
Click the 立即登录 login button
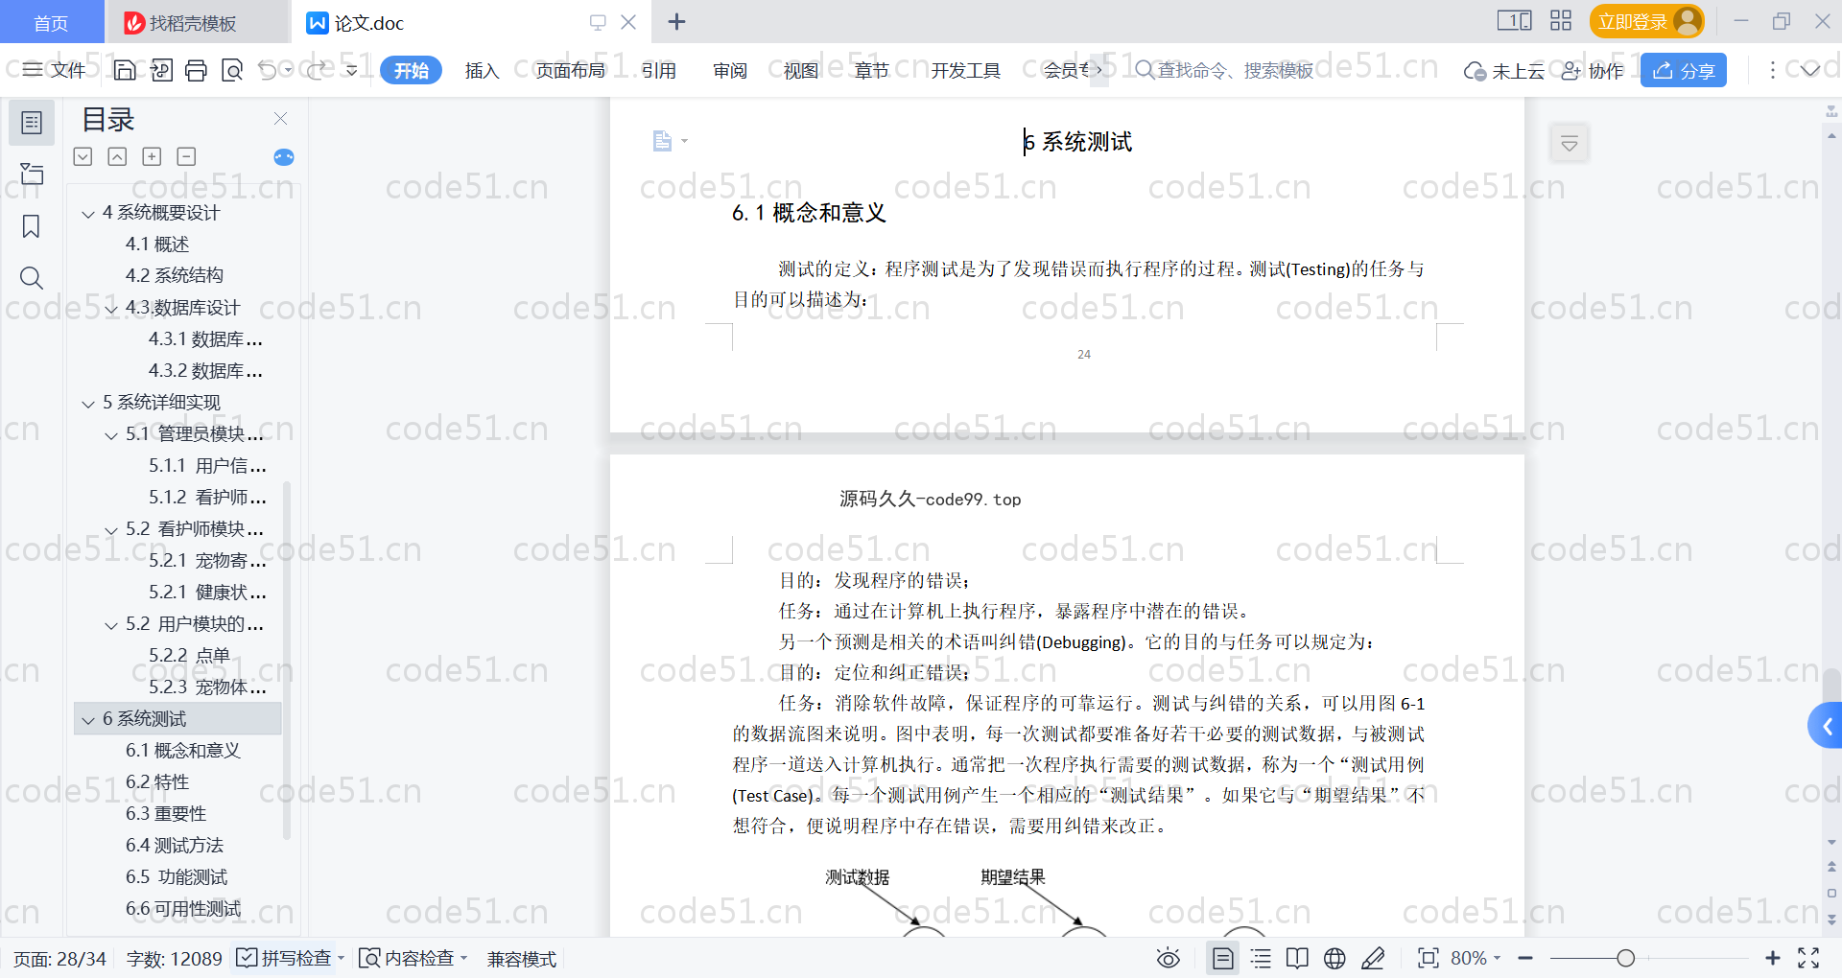1646,21
